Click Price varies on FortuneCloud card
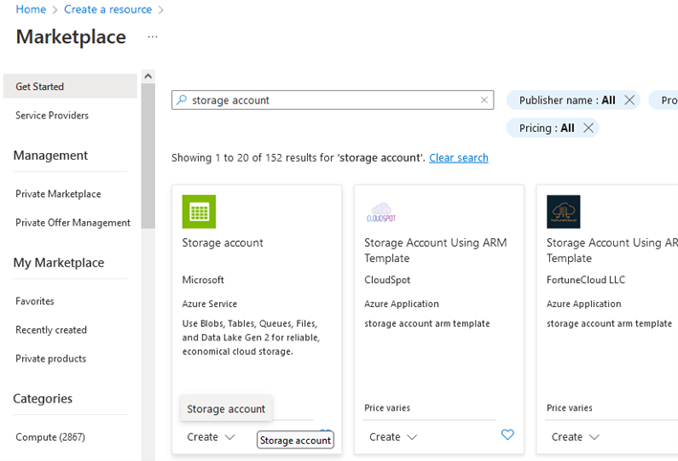Image resolution: width=678 pixels, height=461 pixels. click(569, 407)
